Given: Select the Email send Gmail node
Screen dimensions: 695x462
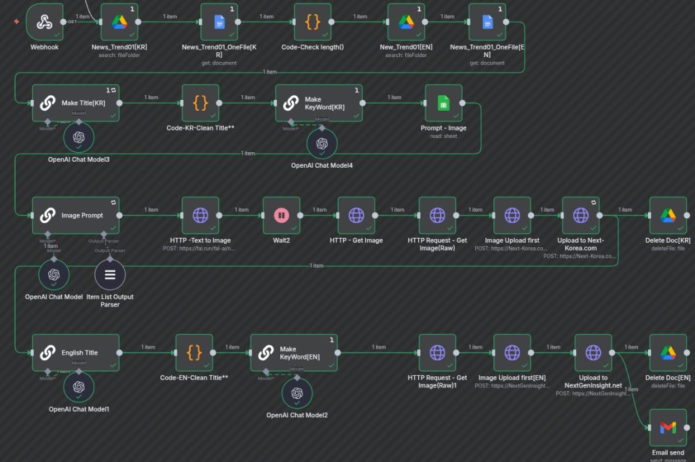Looking at the screenshot, I should pos(668,427).
